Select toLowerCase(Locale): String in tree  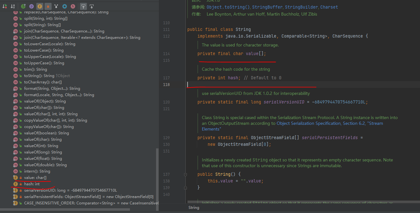tap(50, 44)
